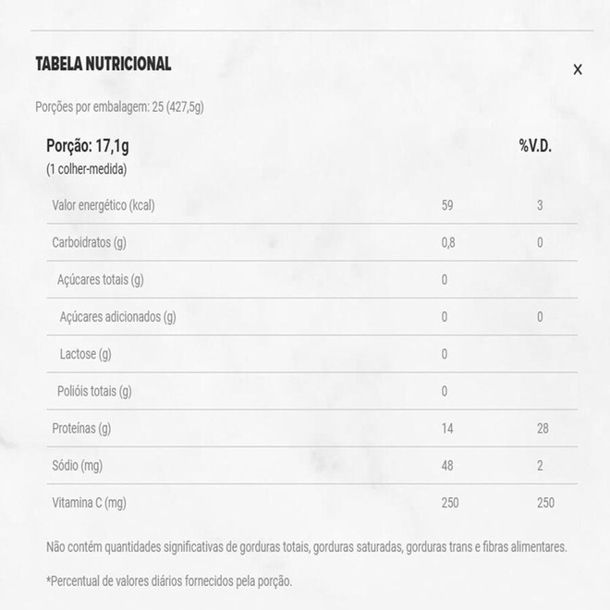
Task: Click the TABELA NUTRICIONAL heading
Action: tap(103, 64)
